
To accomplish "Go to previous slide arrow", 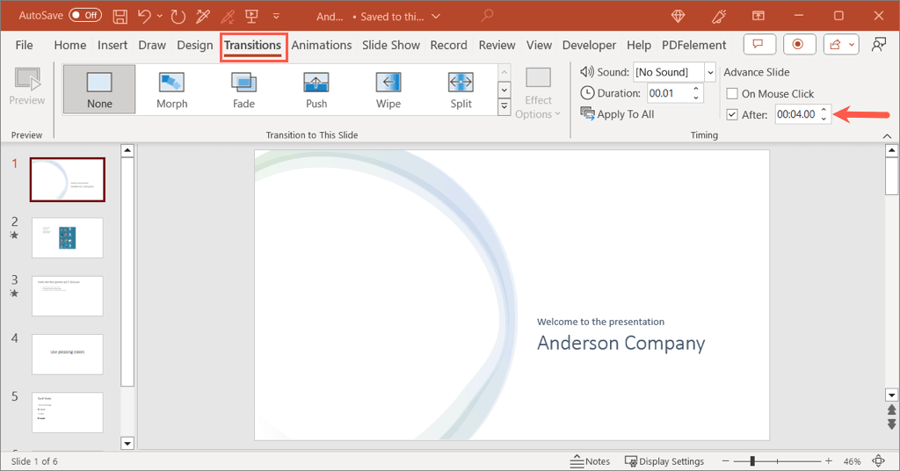I will [x=891, y=410].
